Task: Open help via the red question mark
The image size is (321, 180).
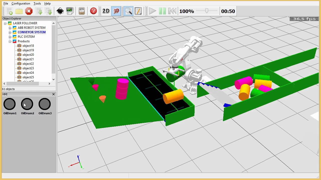Action: (x=94, y=11)
